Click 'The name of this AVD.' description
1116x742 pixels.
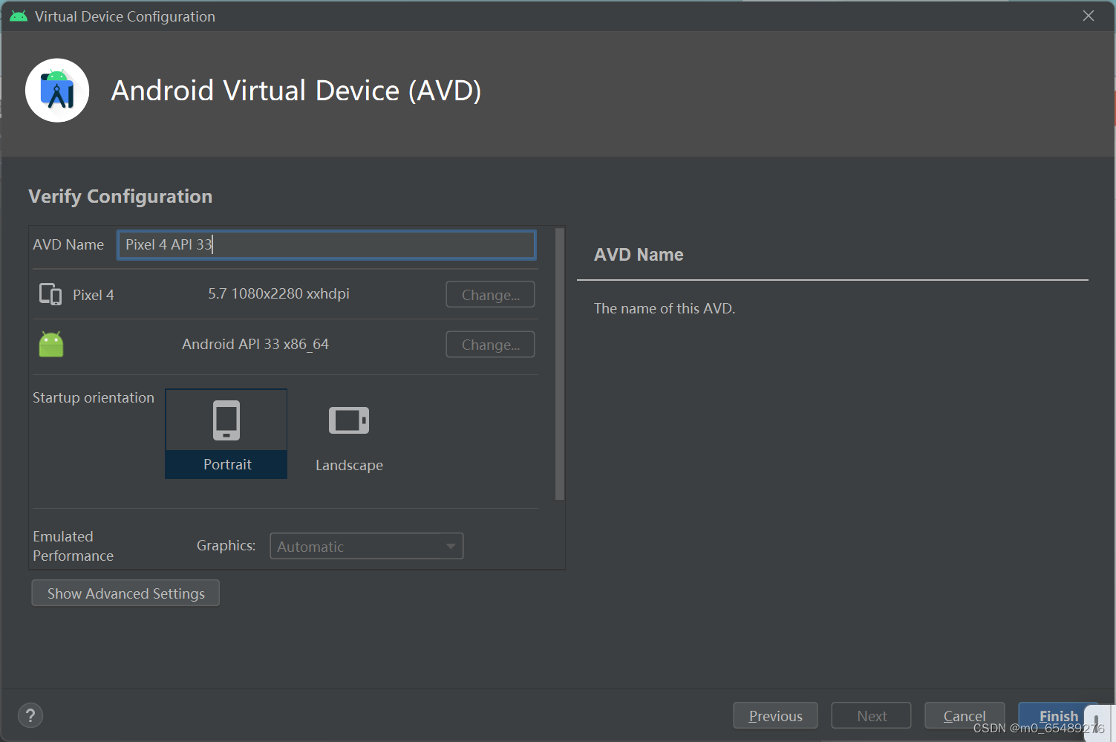pos(665,309)
